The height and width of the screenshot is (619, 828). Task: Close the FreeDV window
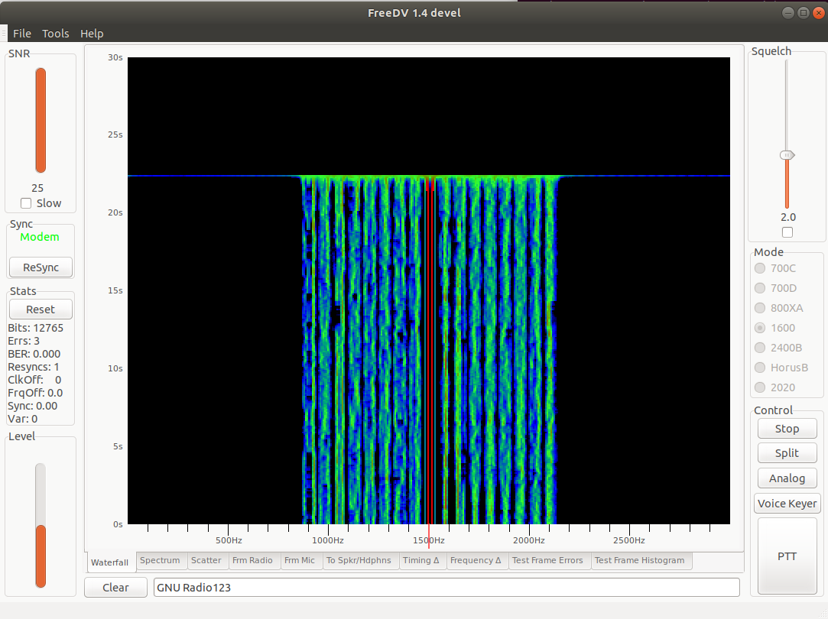click(819, 13)
